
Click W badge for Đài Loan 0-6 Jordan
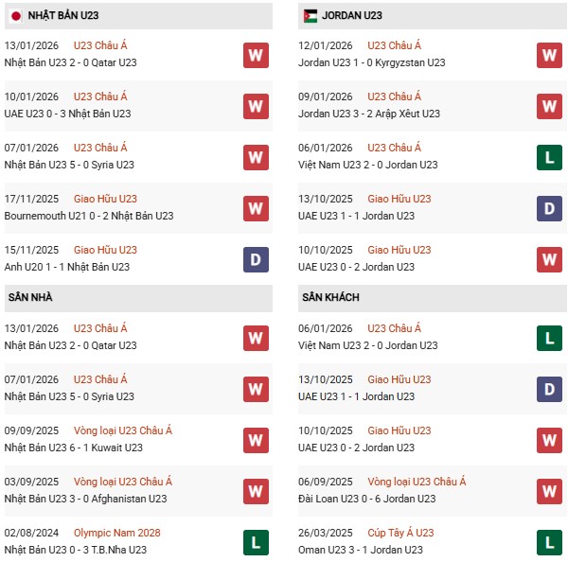[550, 491]
